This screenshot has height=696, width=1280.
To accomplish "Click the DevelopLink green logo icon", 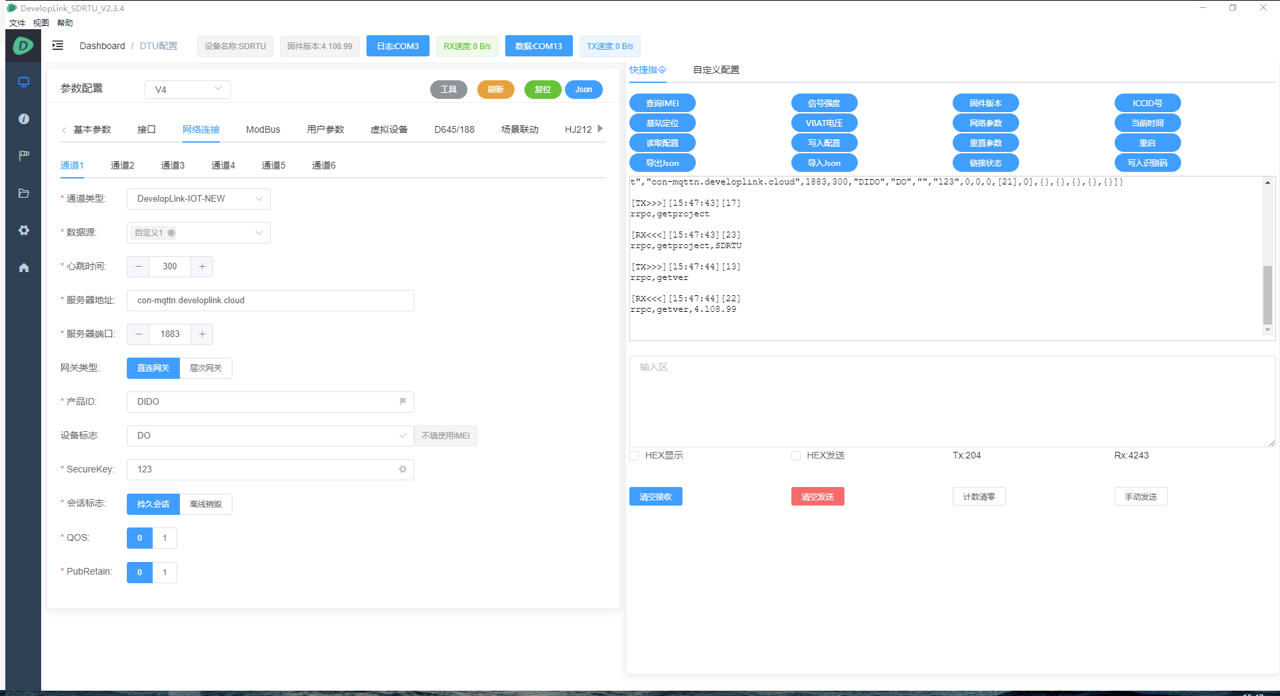I will [x=23, y=45].
